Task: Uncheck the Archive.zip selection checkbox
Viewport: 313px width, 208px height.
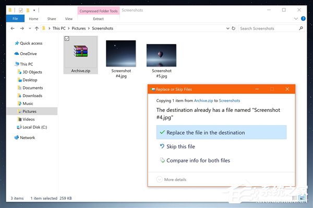Action: coord(67,38)
